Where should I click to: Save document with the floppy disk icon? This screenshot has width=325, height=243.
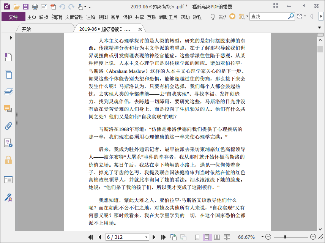pos(25,6)
